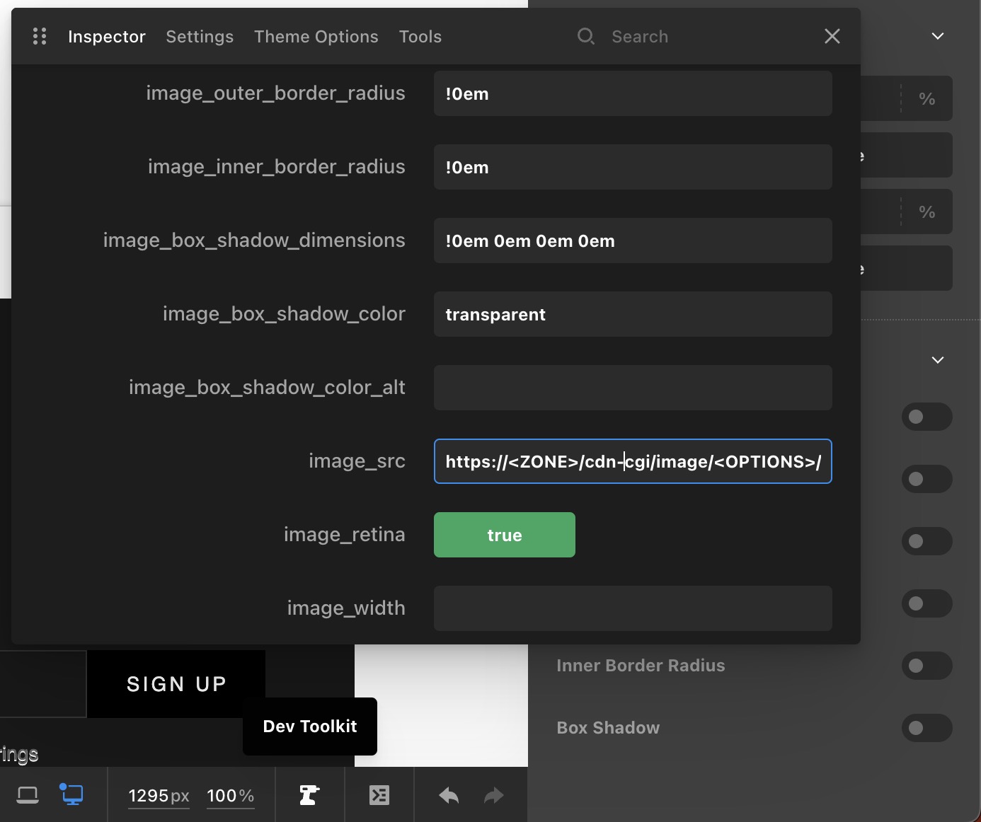This screenshot has width=981, height=822.
Task: Open the top percent unit selector
Action: coord(926,99)
